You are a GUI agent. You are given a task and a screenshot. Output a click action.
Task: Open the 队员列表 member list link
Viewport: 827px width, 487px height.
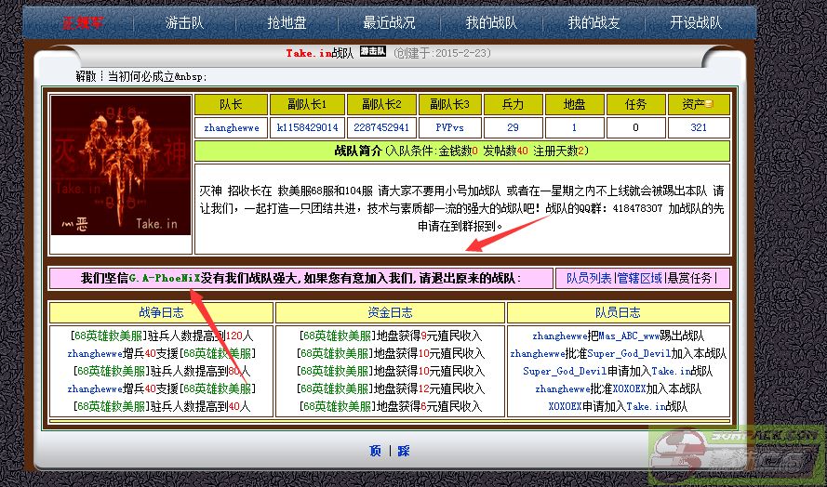[x=589, y=278]
